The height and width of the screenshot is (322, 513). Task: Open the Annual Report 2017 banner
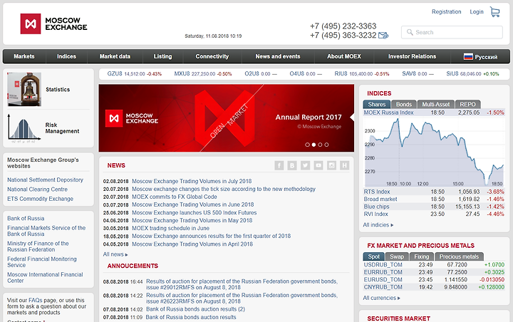pos(226,118)
